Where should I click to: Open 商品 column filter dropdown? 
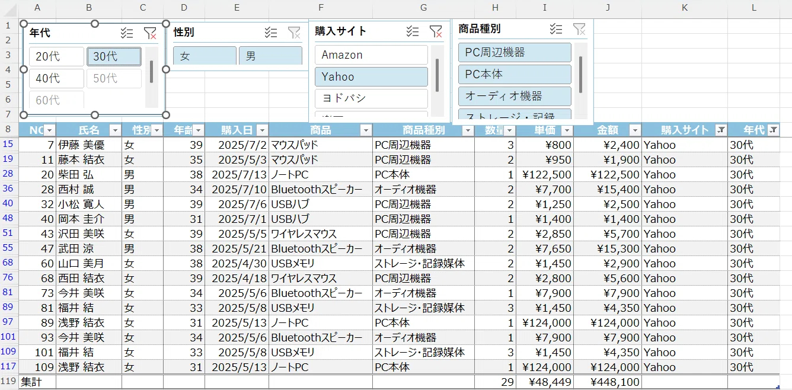366,130
